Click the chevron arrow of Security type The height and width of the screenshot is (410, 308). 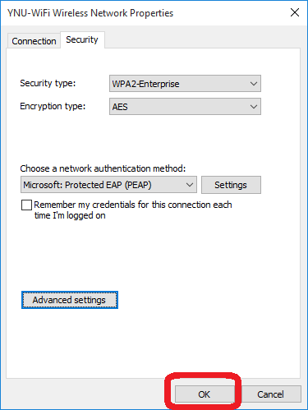(254, 84)
